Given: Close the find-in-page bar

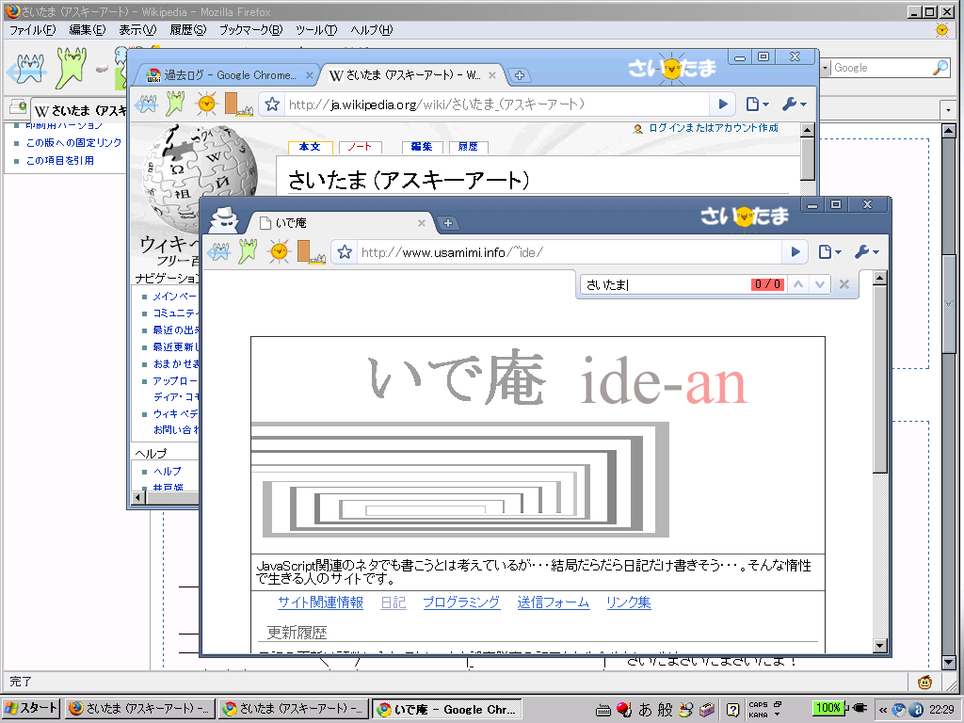Looking at the screenshot, I should point(843,284).
